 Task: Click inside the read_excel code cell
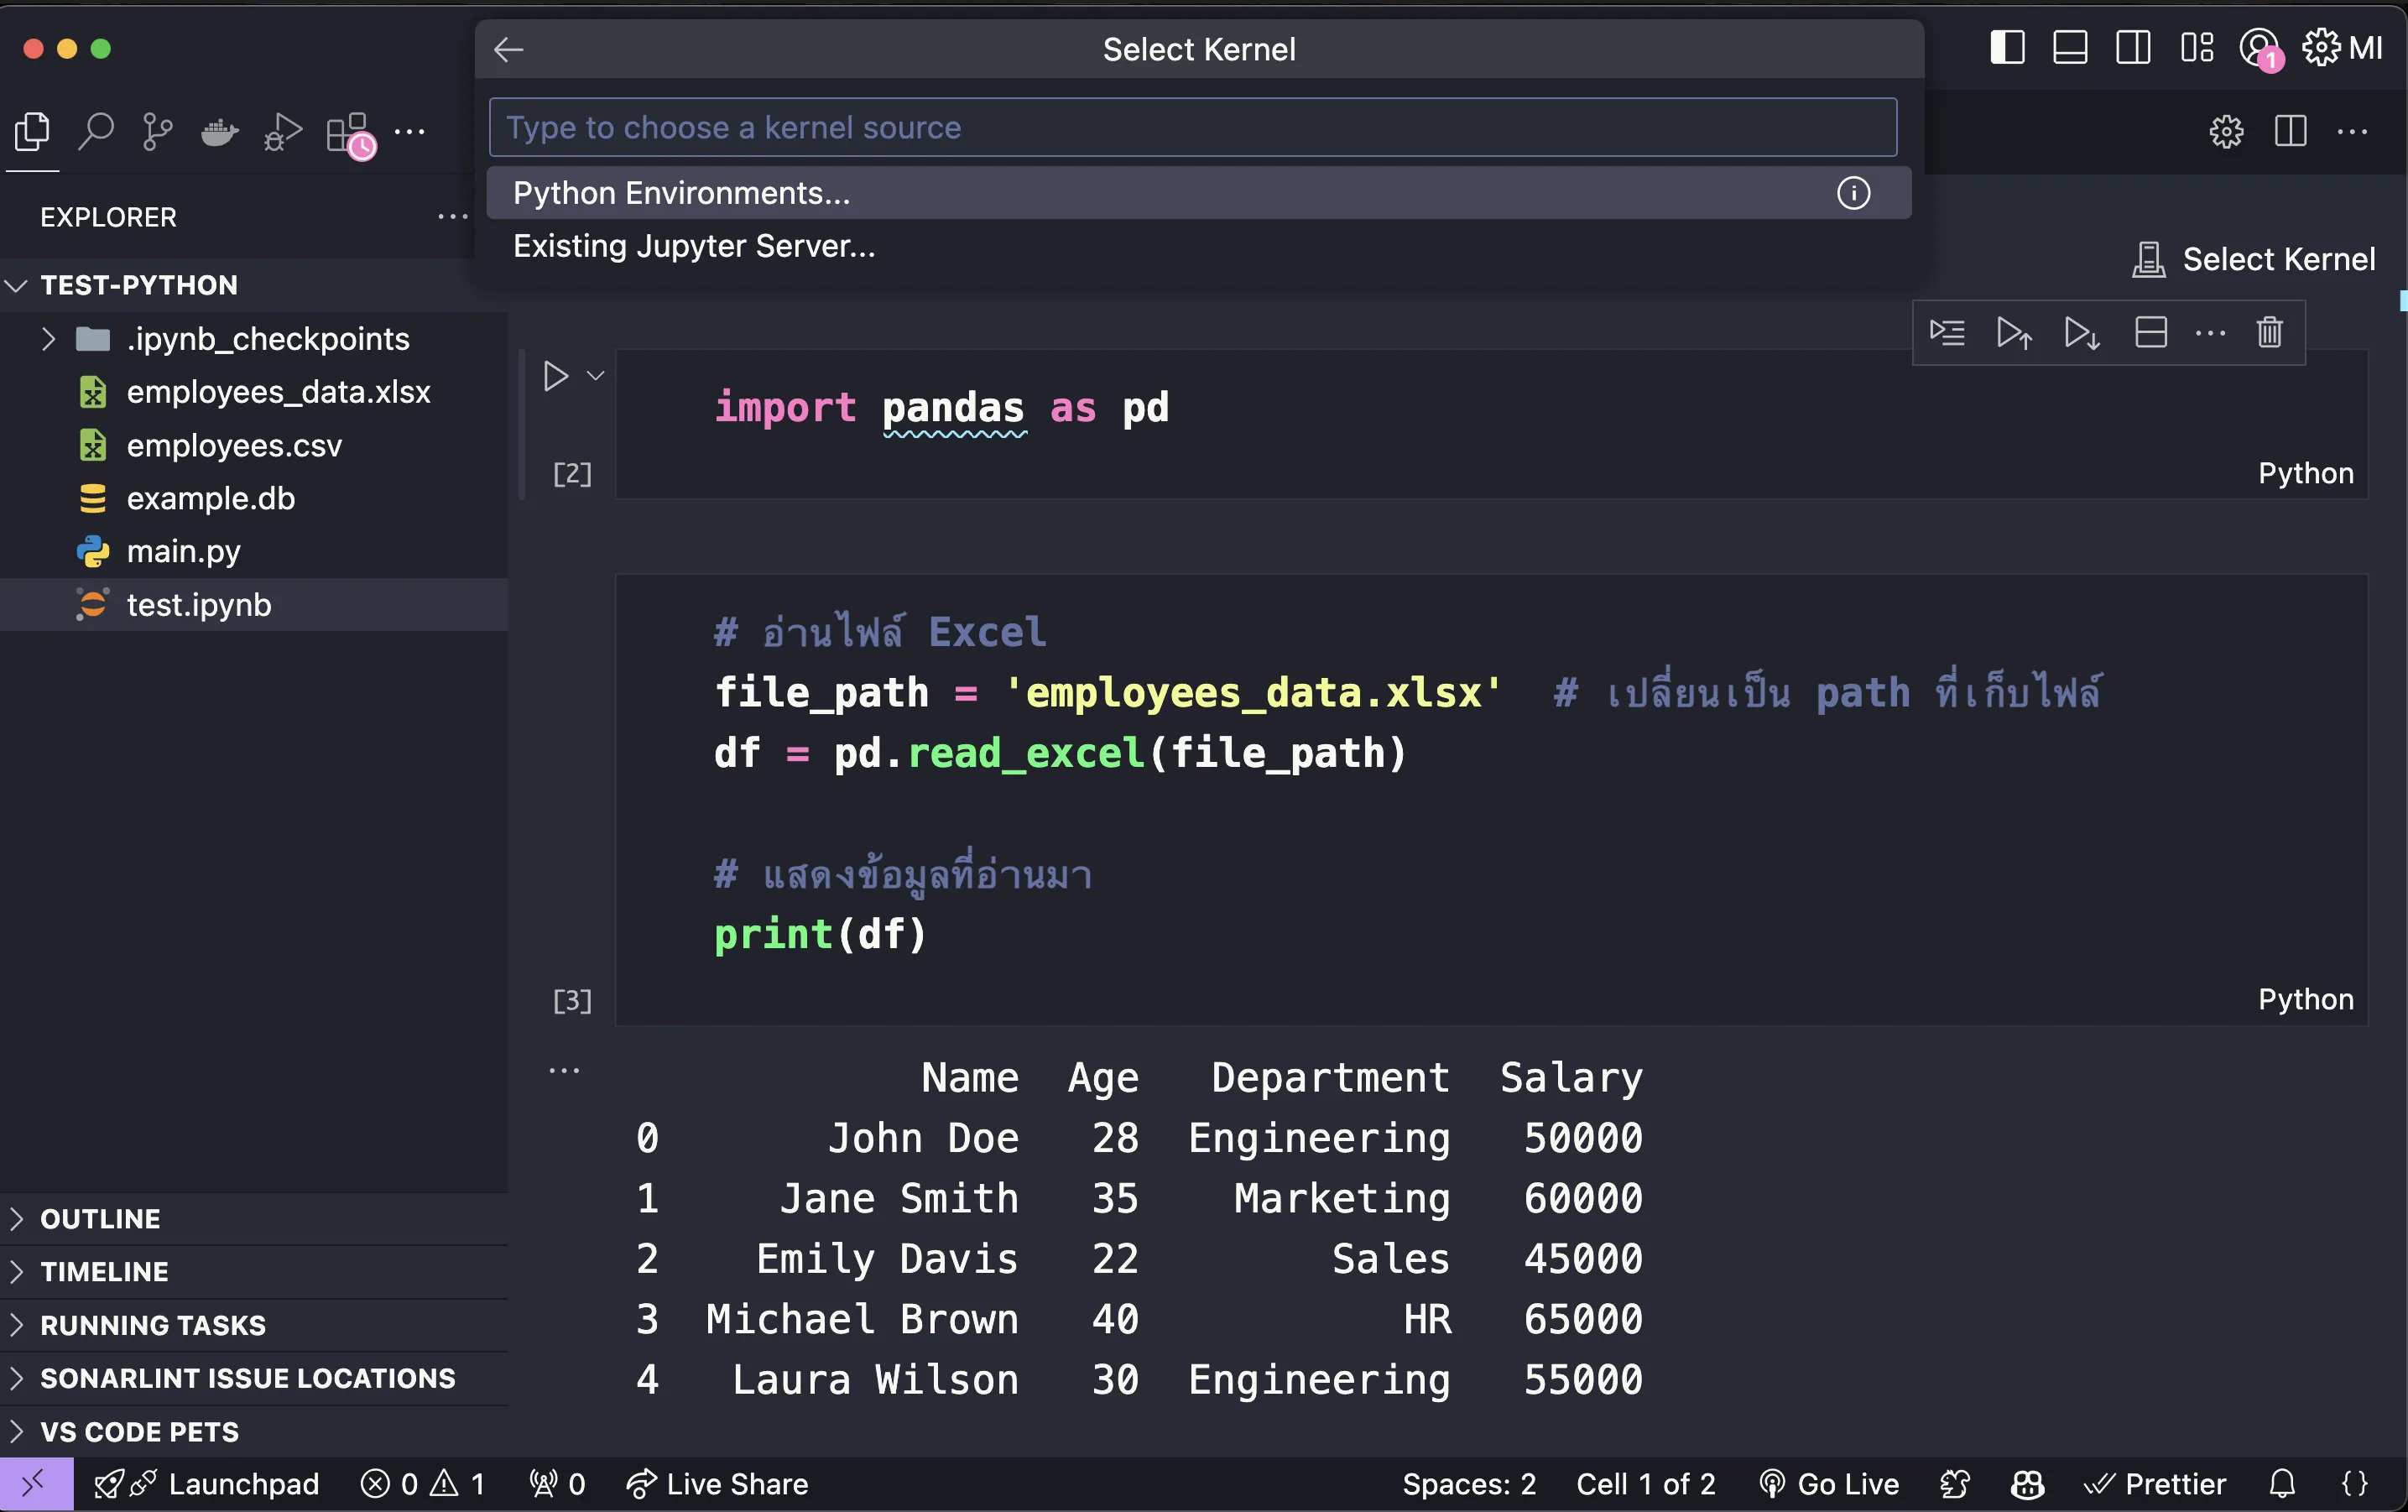pyautogui.click(x=1491, y=799)
